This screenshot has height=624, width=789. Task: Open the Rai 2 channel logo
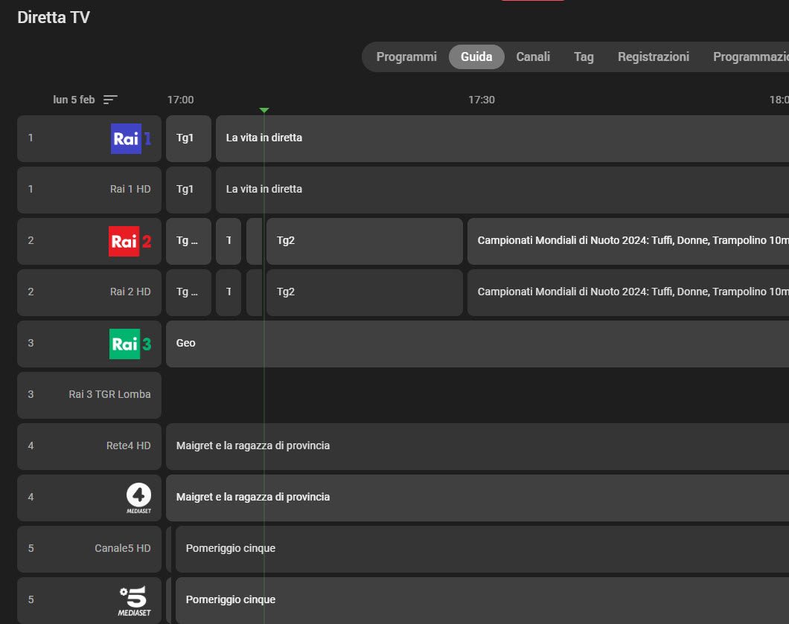coord(130,242)
